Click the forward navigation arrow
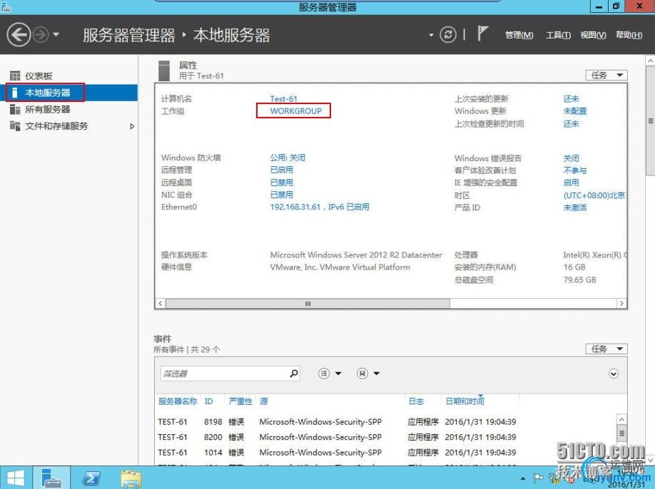Image resolution: width=655 pixels, height=489 pixels. coord(41,35)
